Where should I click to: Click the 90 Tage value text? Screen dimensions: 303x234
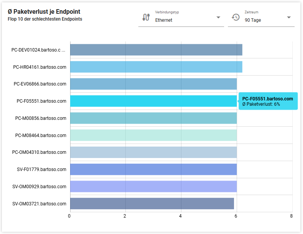point(253,20)
